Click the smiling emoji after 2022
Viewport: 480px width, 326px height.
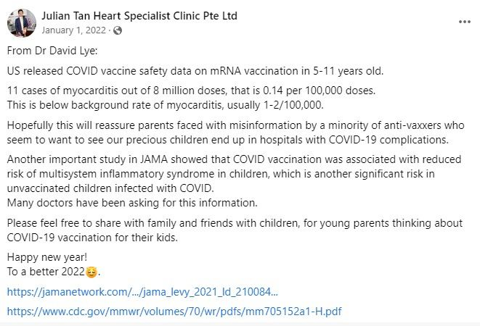(x=91, y=272)
